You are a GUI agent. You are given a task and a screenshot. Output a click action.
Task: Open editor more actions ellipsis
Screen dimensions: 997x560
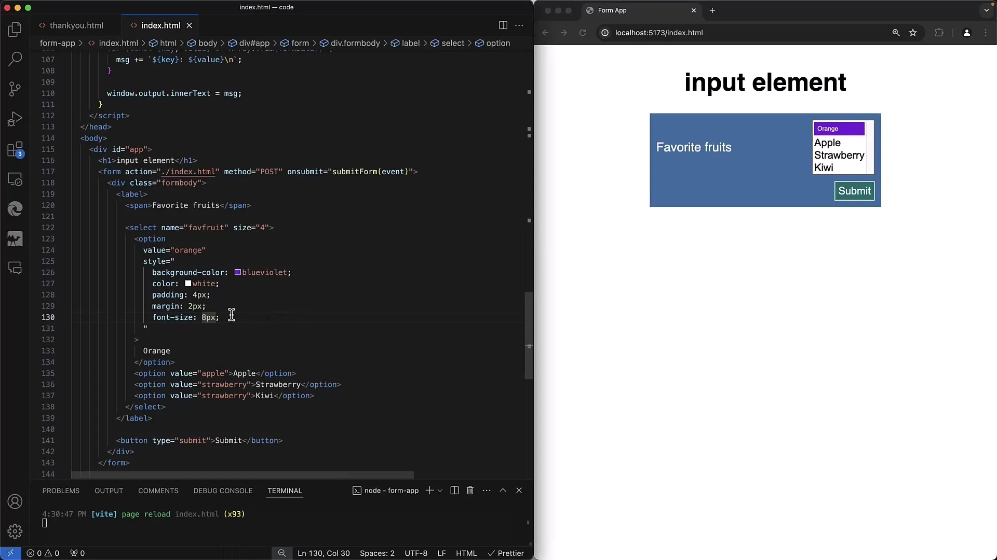519,25
